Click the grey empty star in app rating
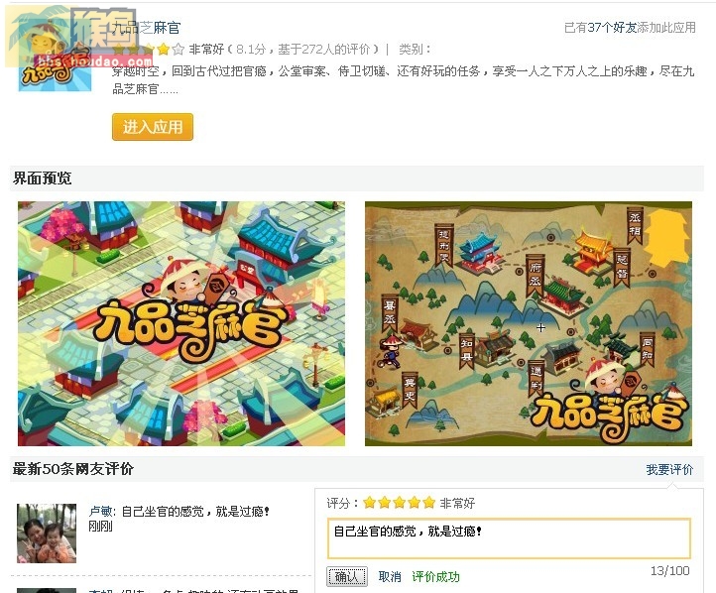 179,49
